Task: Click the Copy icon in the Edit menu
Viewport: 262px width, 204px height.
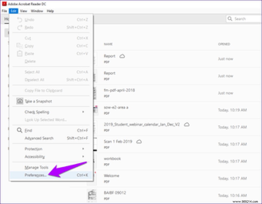Action: point(20,46)
